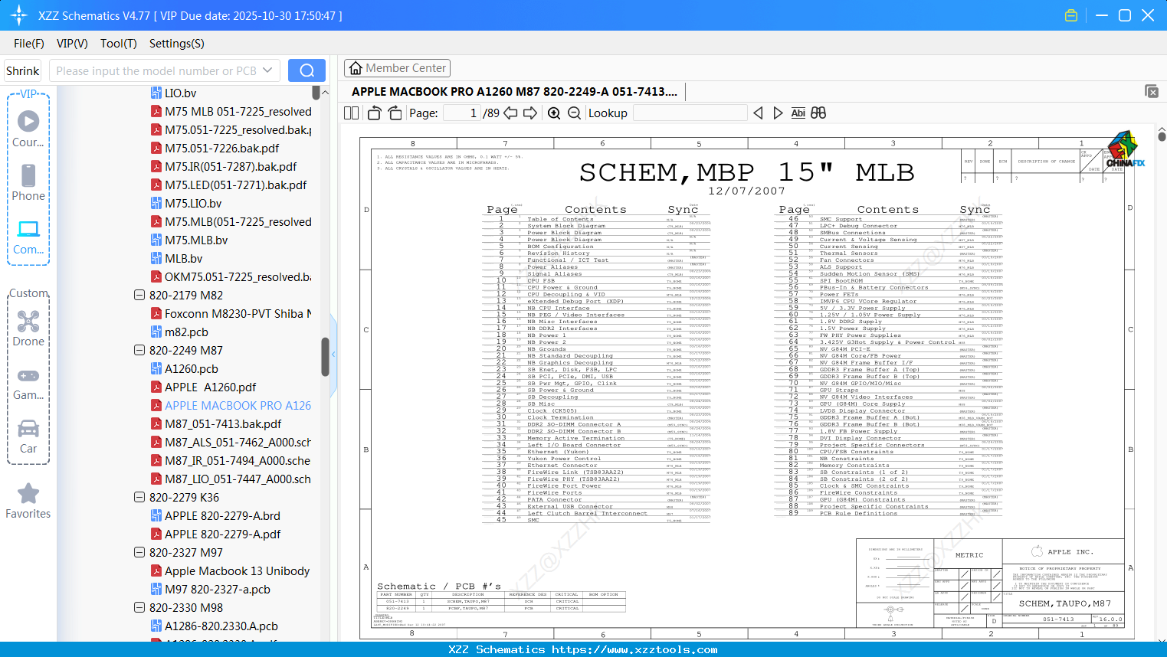
Task: Open the Phone category in sidebar
Action: 28,183
